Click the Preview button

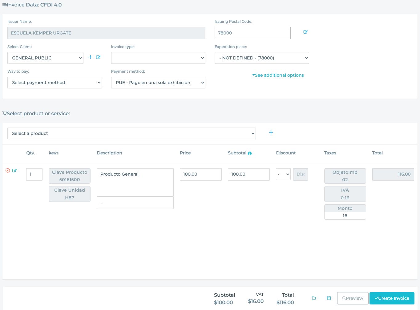tap(353, 298)
